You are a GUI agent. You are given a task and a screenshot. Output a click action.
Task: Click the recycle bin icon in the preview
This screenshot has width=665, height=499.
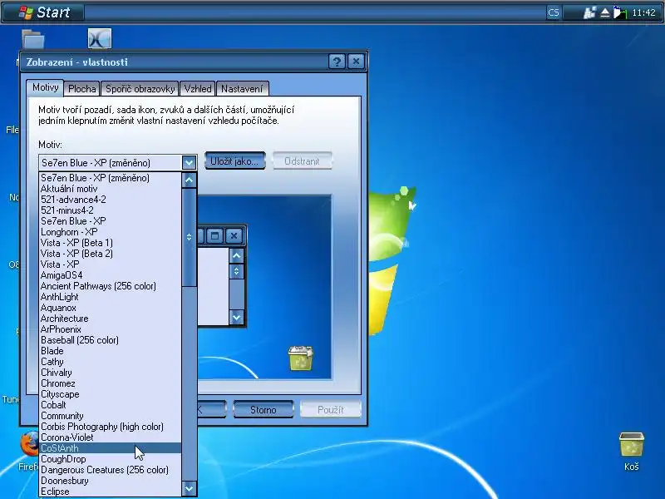[300, 358]
